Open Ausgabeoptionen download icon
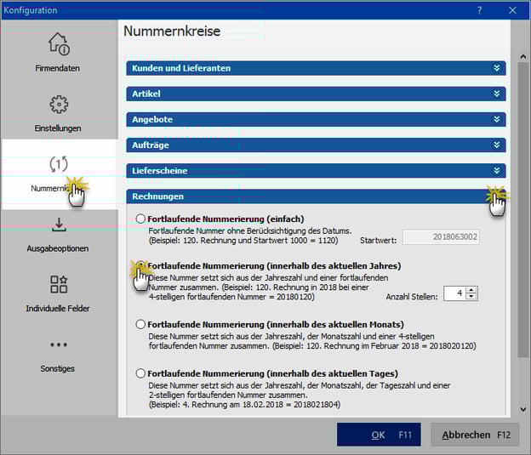 pos(58,225)
